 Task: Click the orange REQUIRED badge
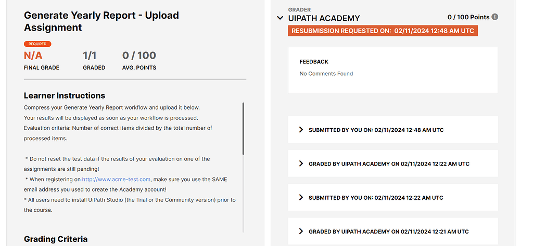[x=37, y=44]
